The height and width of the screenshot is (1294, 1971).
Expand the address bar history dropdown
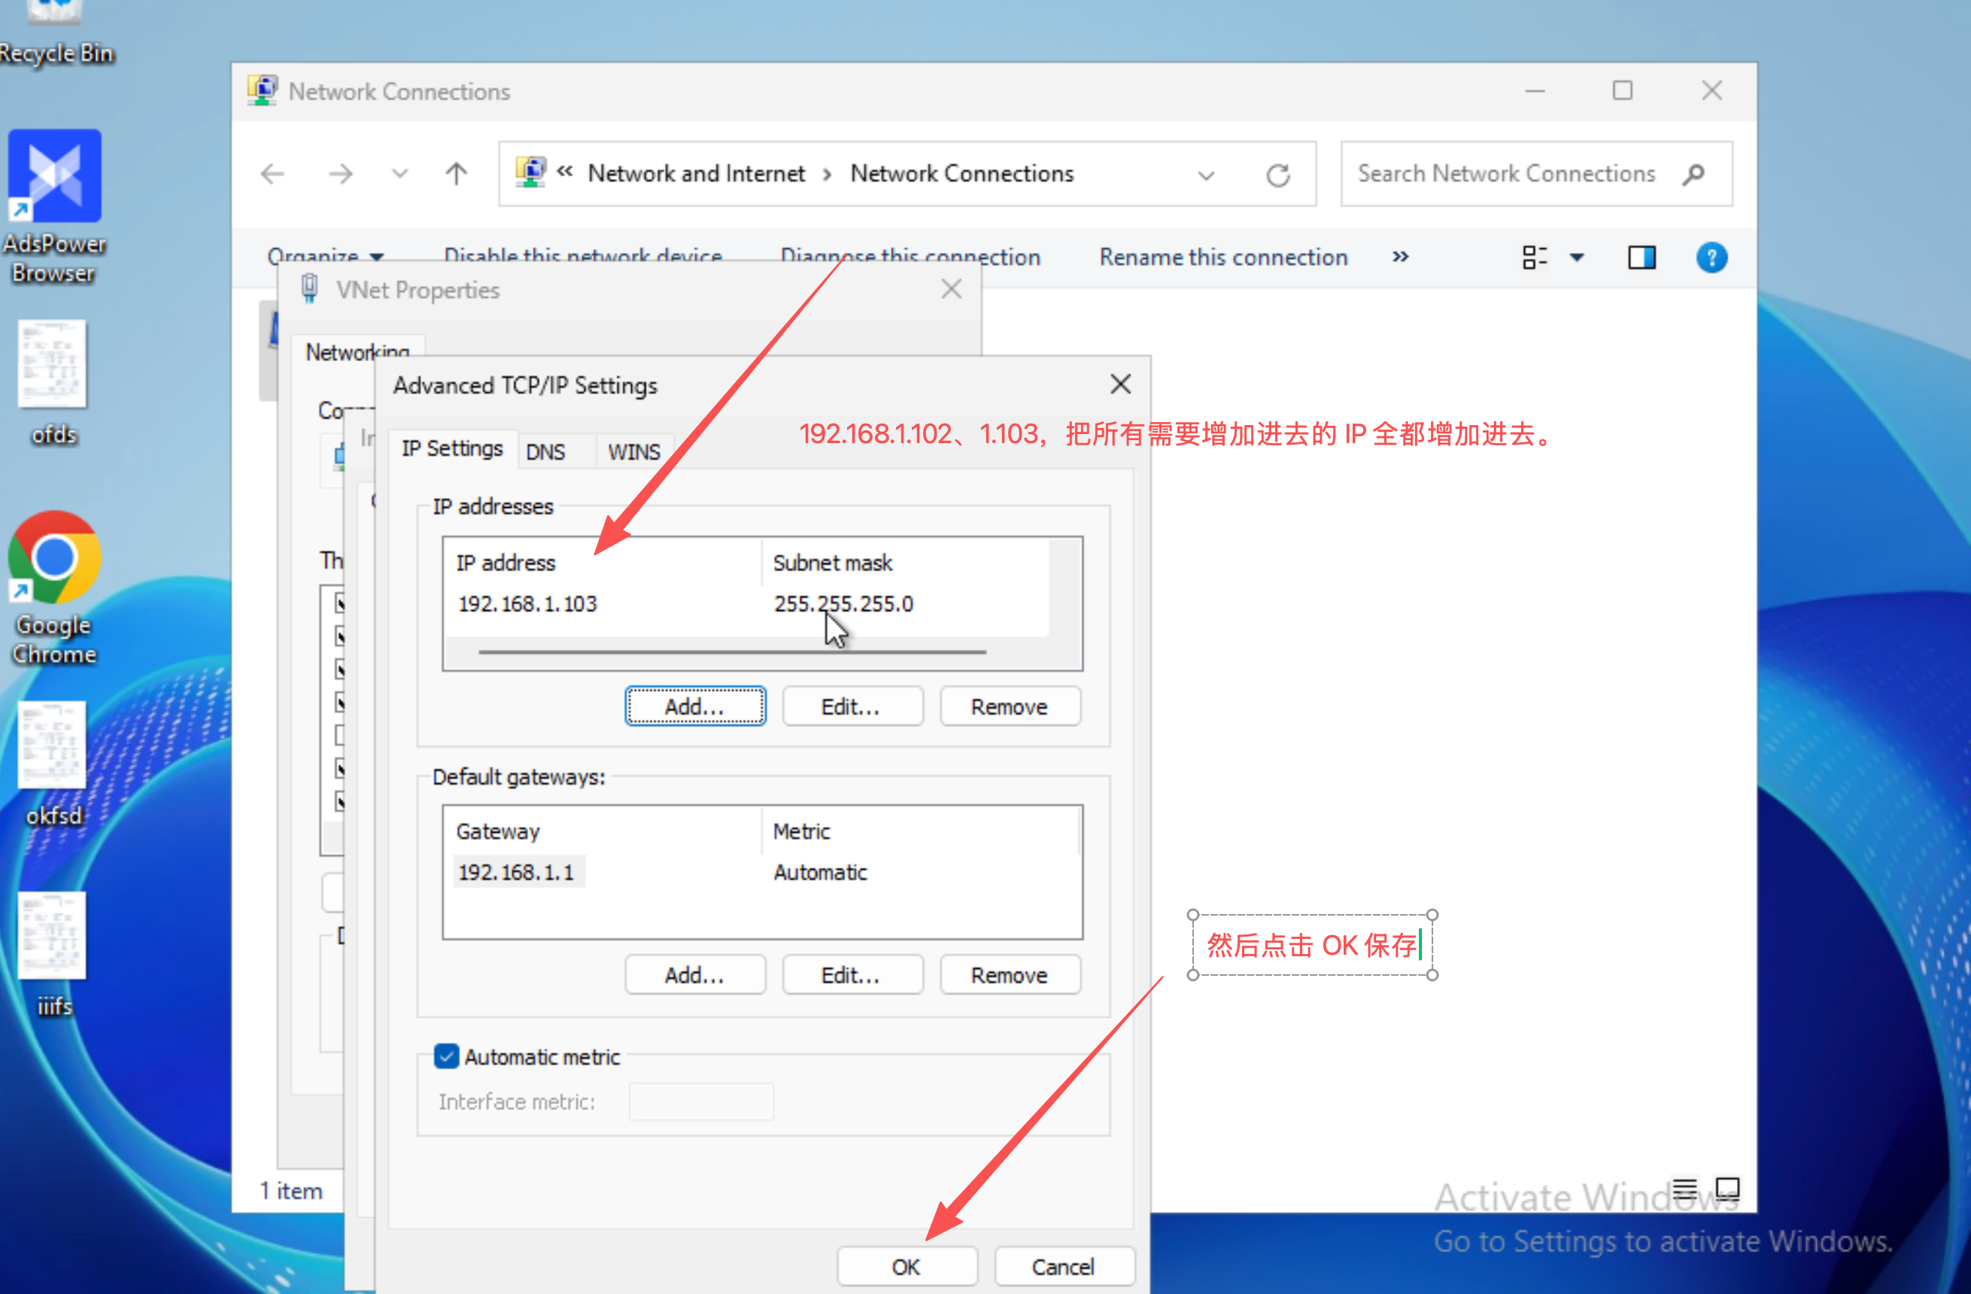(x=1206, y=175)
